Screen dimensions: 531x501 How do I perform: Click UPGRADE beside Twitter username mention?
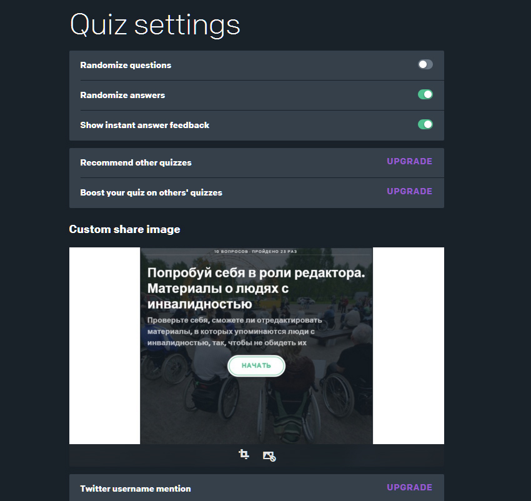409,487
